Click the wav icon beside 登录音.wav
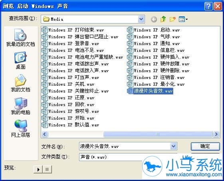The width and height of the screenshot is (224, 181). point(44,43)
